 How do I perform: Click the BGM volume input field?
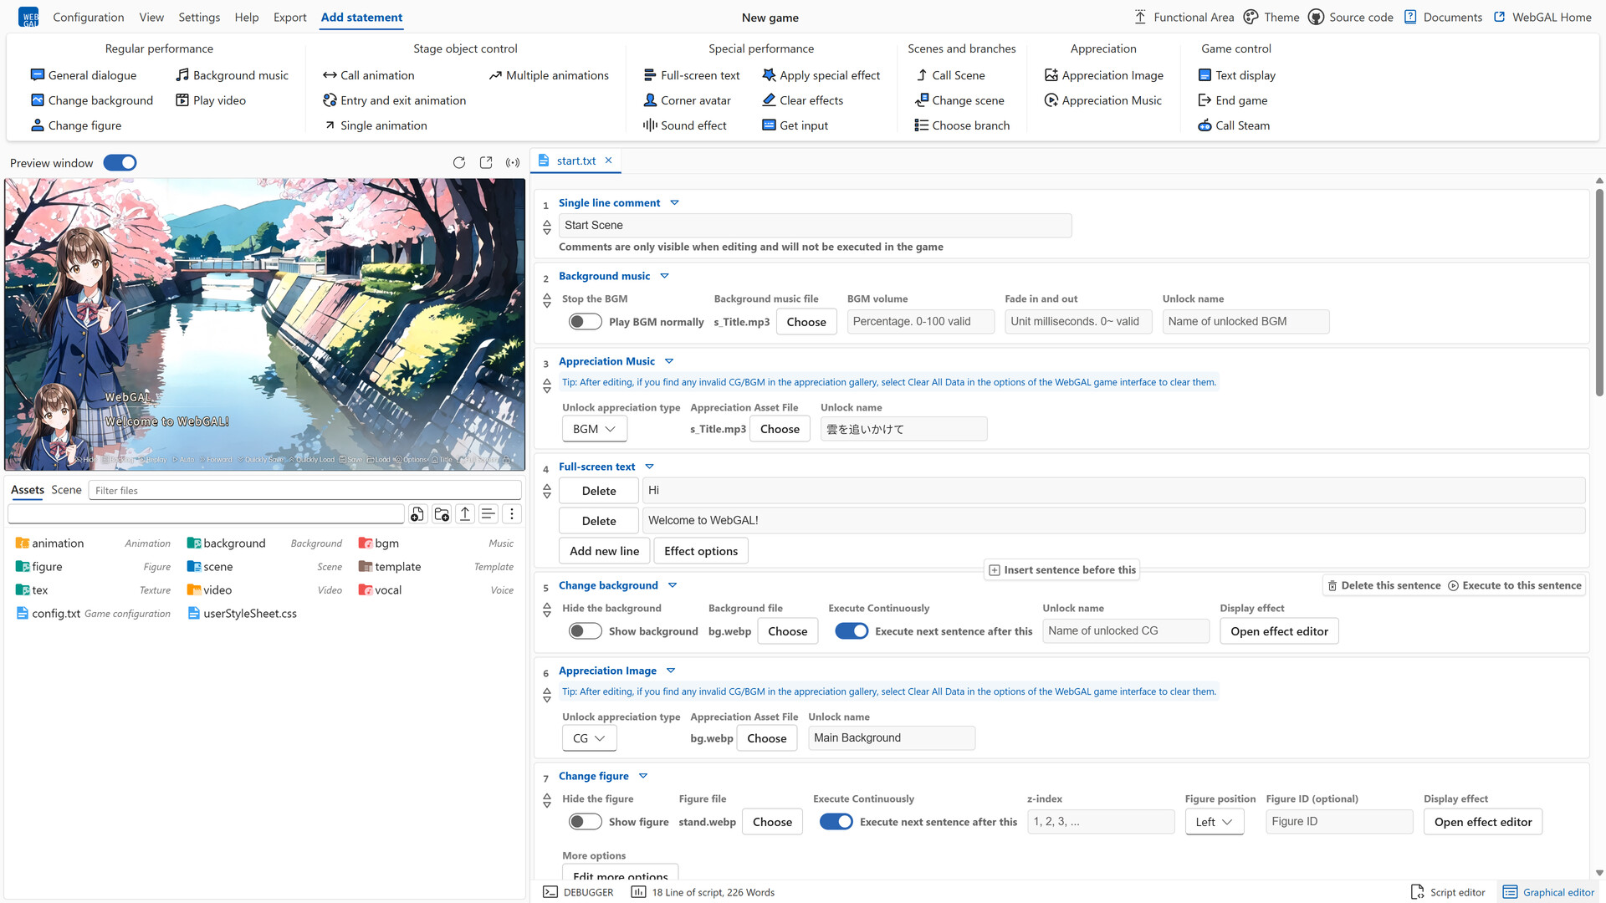[x=920, y=322]
